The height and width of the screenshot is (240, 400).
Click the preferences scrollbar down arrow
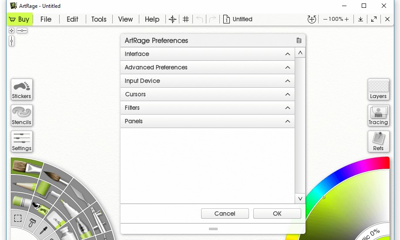pyautogui.click(x=300, y=199)
